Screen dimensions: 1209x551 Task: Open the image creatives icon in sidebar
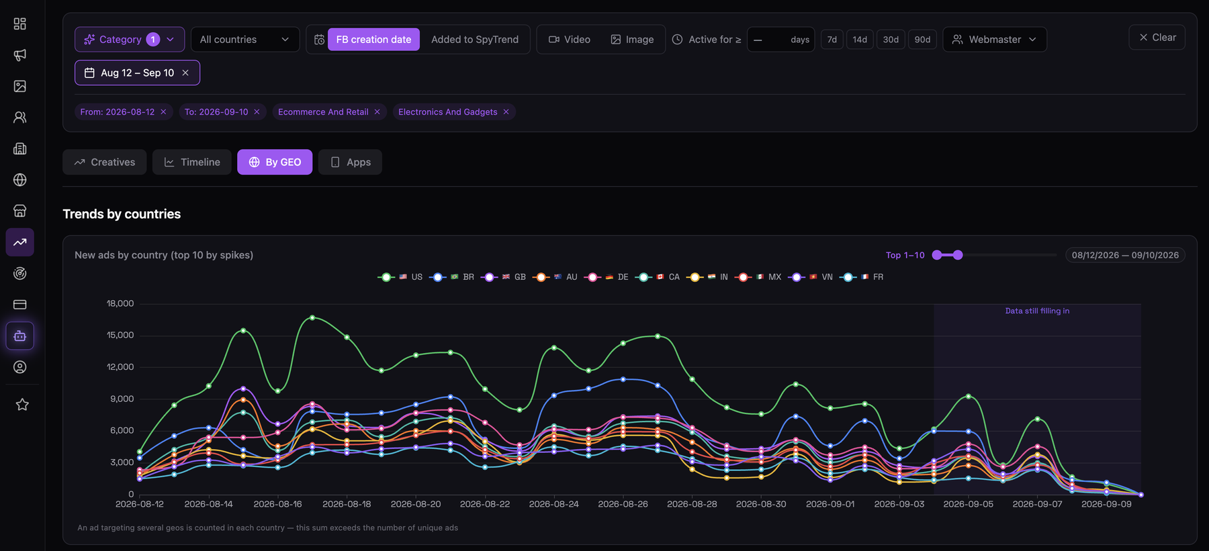pos(20,86)
